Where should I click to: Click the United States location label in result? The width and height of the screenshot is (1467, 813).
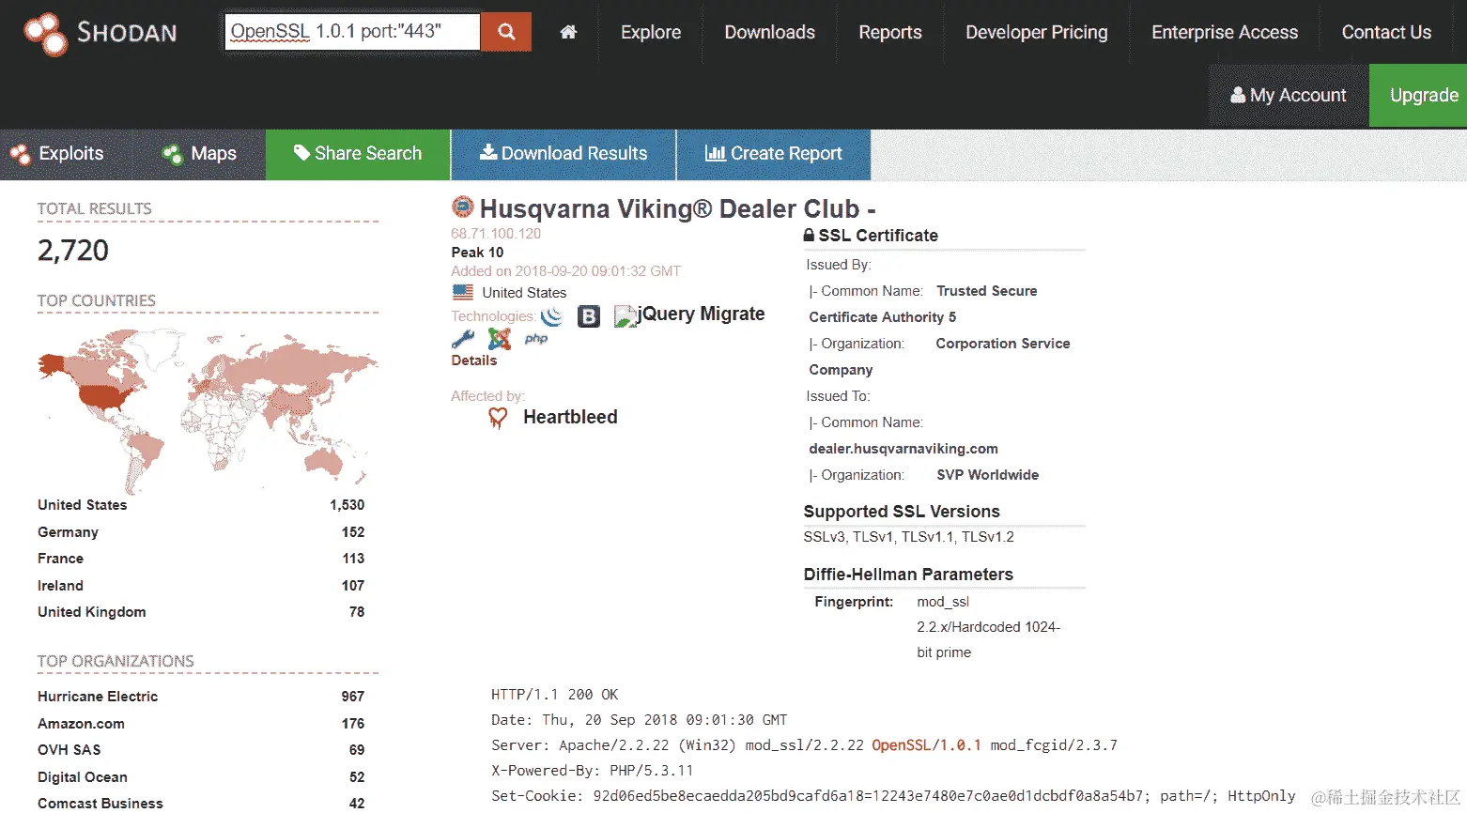524,293
